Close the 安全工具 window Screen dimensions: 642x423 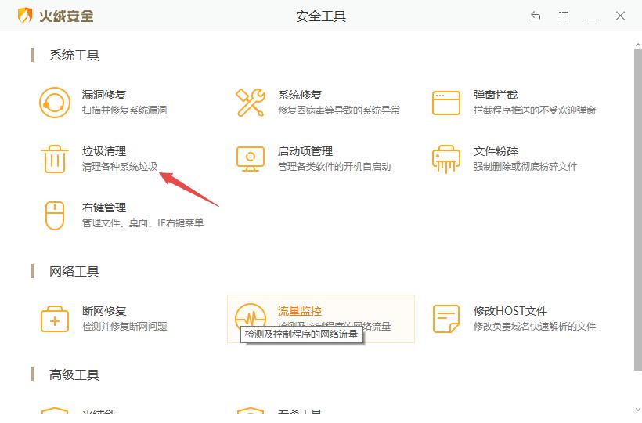pyautogui.click(x=620, y=16)
